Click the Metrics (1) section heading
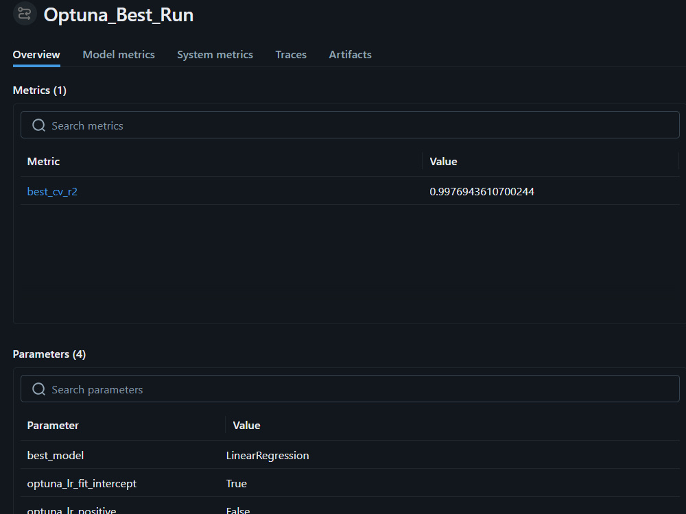This screenshot has height=514, width=686. [x=39, y=90]
